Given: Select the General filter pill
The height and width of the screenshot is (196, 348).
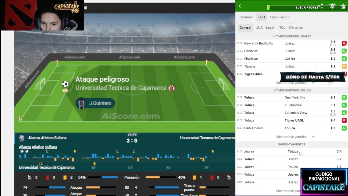Looking at the screenshot, I should [245, 27].
